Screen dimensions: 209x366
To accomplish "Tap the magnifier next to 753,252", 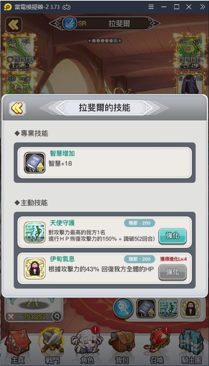I will click(x=57, y=317).
